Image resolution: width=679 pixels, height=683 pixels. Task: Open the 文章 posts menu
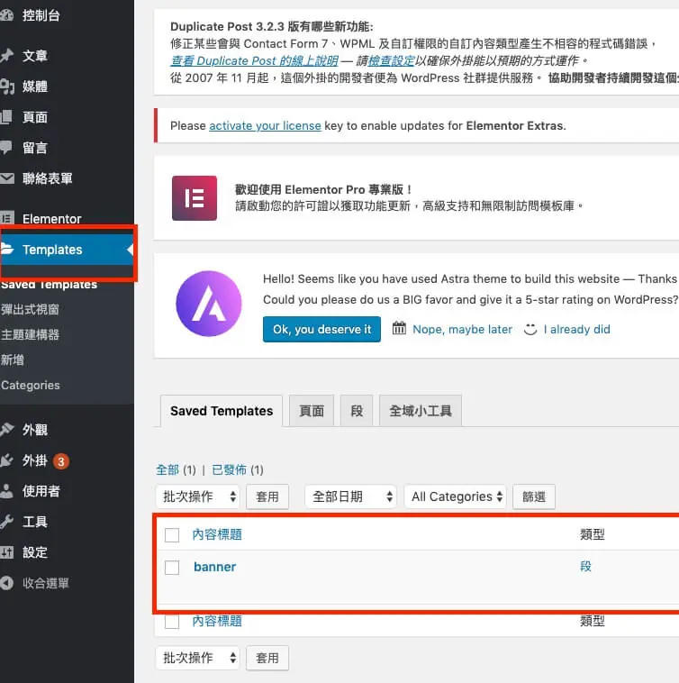click(x=35, y=56)
